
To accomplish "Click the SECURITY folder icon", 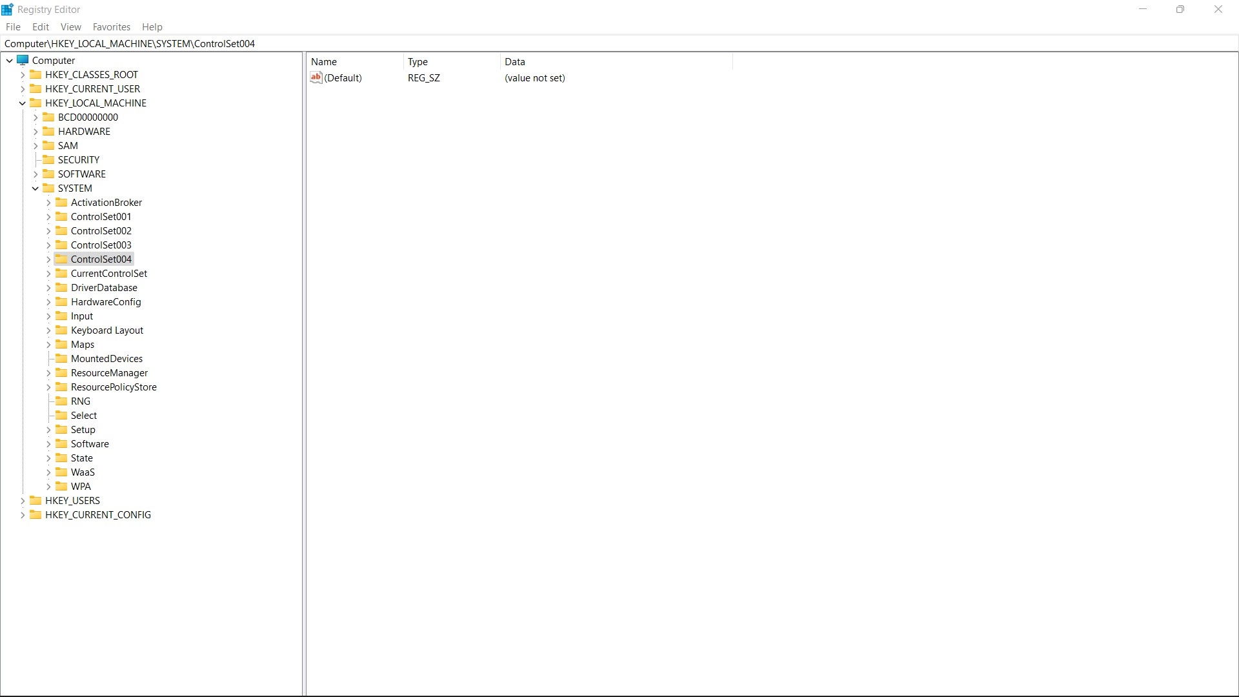I will pos(48,159).
